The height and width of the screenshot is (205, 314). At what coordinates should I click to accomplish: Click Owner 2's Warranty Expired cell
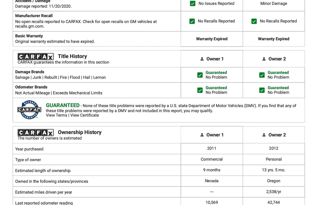[x=274, y=39]
